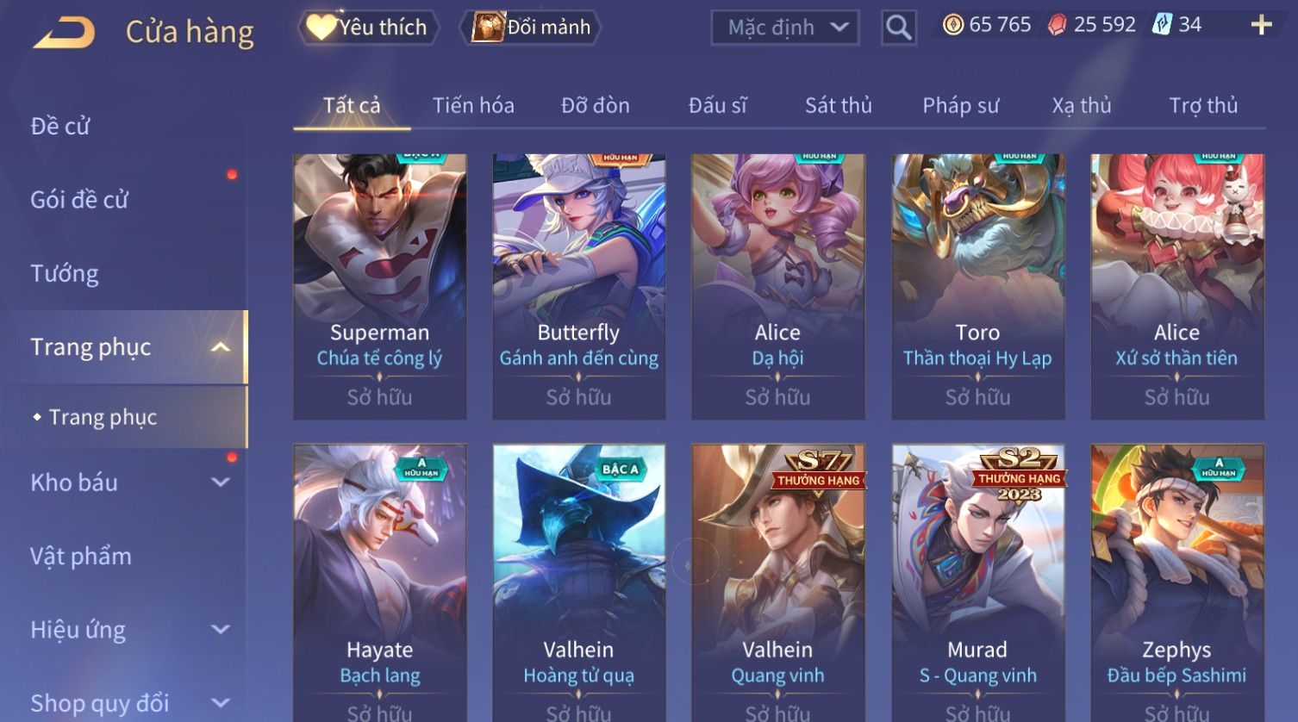
Task: Open search with the magnifier icon
Action: click(898, 28)
